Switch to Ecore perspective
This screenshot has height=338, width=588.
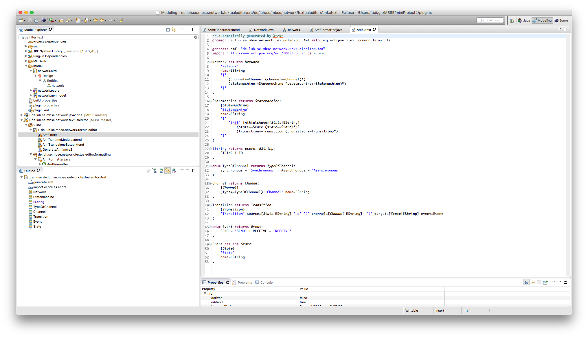pos(561,21)
